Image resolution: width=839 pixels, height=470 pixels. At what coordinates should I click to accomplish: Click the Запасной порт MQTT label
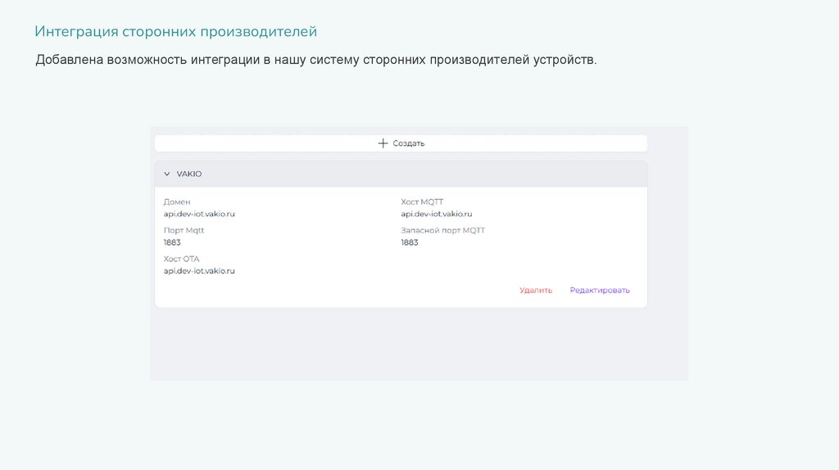[x=443, y=230]
